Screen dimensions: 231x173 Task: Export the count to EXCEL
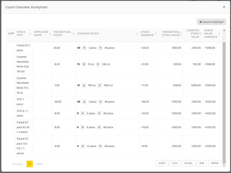(188, 163)
